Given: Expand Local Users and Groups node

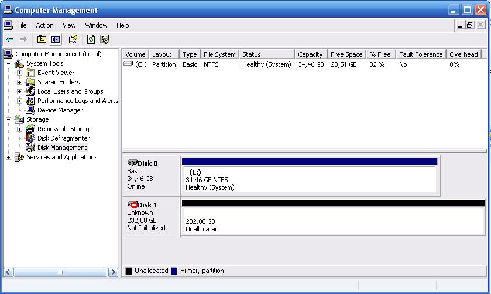Looking at the screenshot, I should (19, 92).
